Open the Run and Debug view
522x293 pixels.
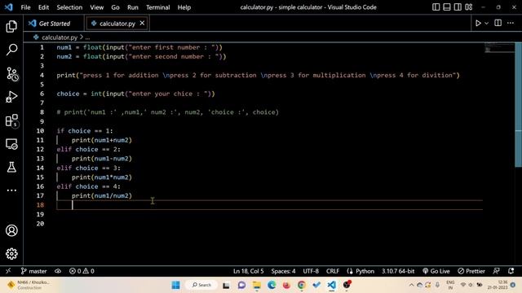pyautogui.click(x=11, y=97)
